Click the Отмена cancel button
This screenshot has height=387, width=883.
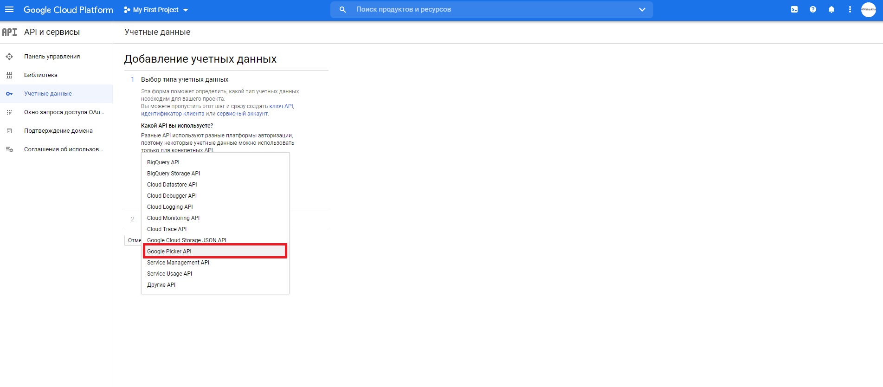pos(133,240)
